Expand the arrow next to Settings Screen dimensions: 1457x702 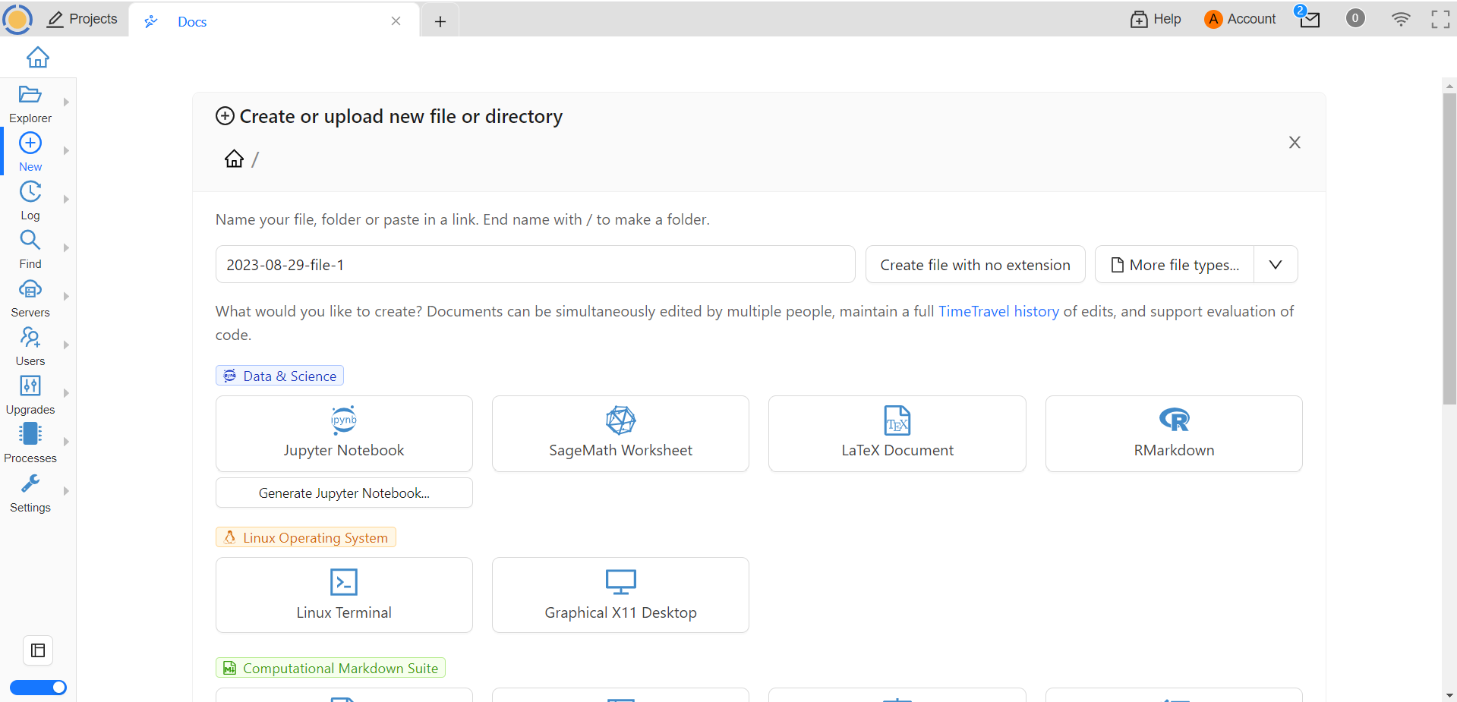pyautogui.click(x=66, y=491)
